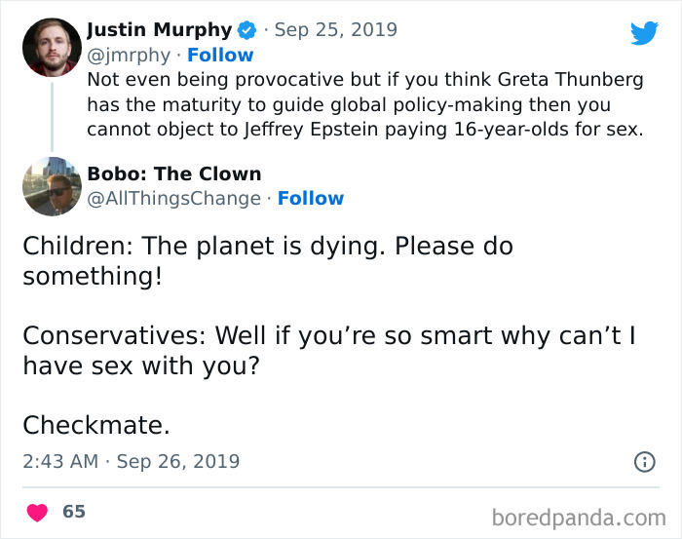This screenshot has height=539, width=682.
Task: Open the @jmrphy handle
Action: tap(129, 55)
